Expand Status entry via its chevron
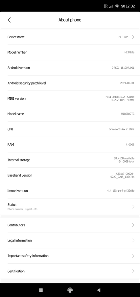The image size is (140, 297). point(133,207)
